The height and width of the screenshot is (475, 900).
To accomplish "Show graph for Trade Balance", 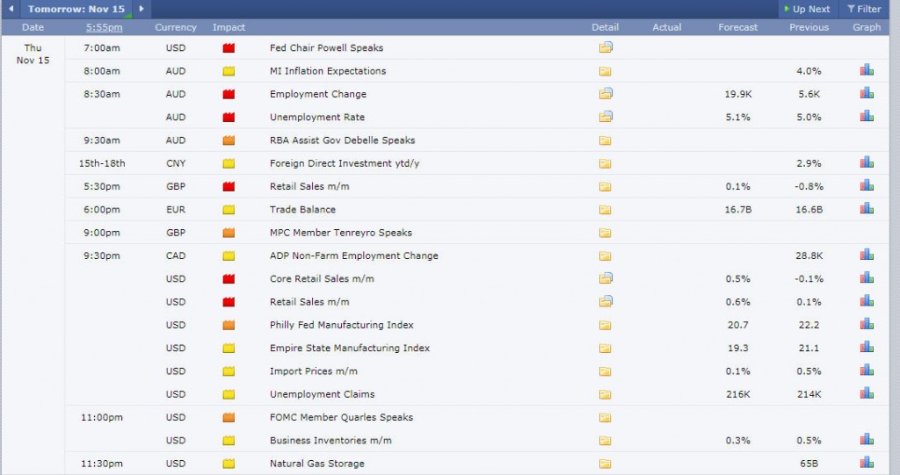I will (867, 208).
